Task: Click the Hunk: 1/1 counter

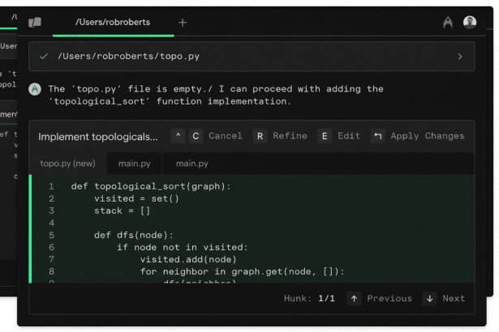Action: tap(309, 299)
